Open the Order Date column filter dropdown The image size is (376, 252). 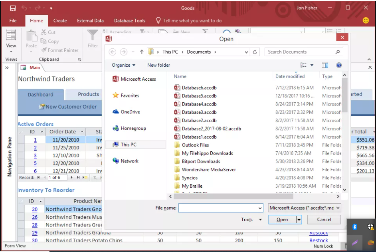(x=82, y=132)
